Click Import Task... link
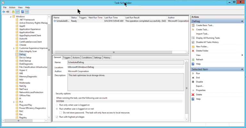This screenshot has width=246, height=128. click(202, 34)
